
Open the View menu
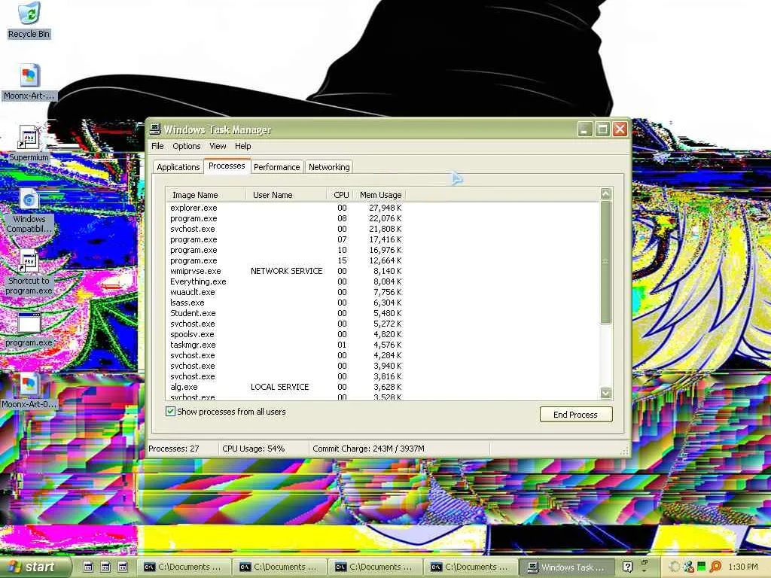coord(218,146)
